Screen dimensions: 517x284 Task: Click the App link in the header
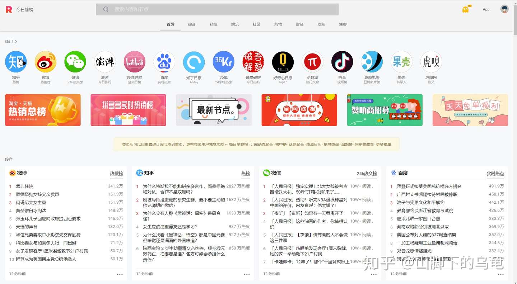point(486,9)
